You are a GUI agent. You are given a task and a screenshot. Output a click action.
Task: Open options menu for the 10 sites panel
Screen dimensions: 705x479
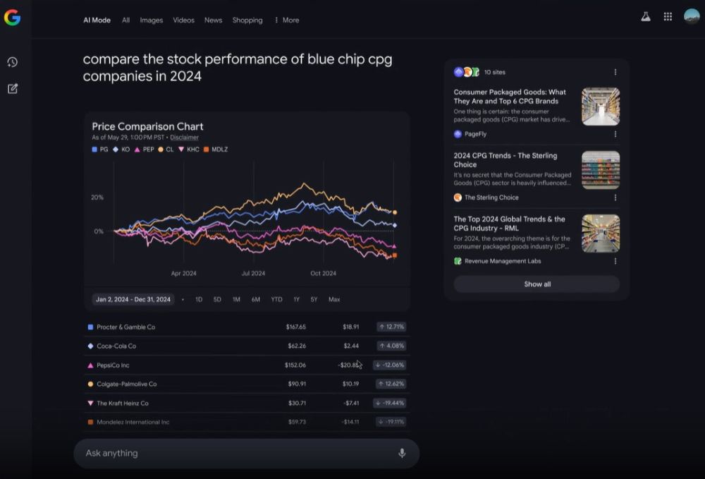point(615,72)
